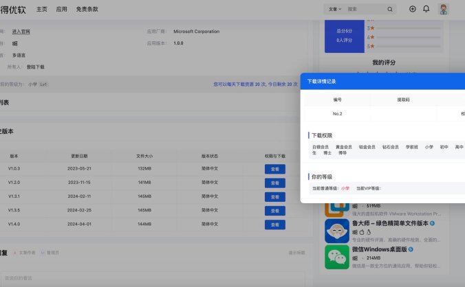Click 查看 for version V1.3.5
The image size is (465, 287).
point(275,211)
